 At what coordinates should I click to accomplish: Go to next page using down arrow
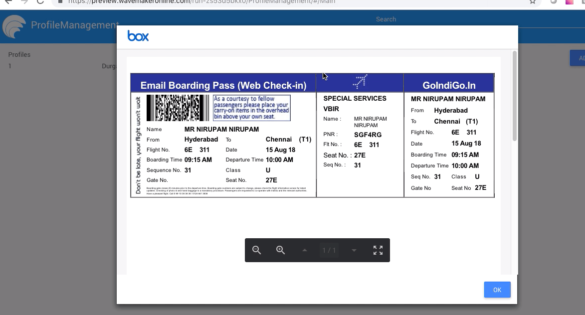coord(354,250)
